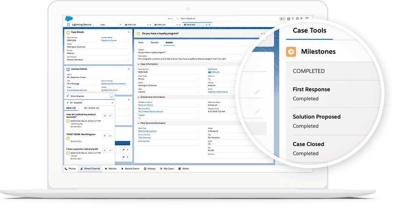Screen dimensions: 397x218
Task: Open the Case Details panel dropdown
Action: tap(128, 32)
